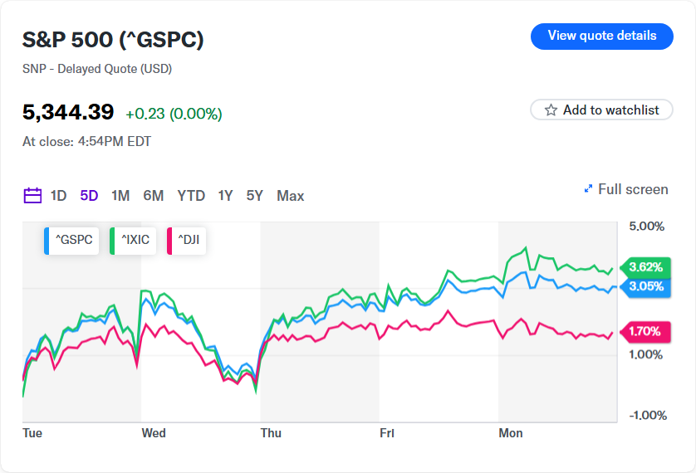This screenshot has width=696, height=473.
Task: Show the 5Y chart range
Action: tap(255, 196)
